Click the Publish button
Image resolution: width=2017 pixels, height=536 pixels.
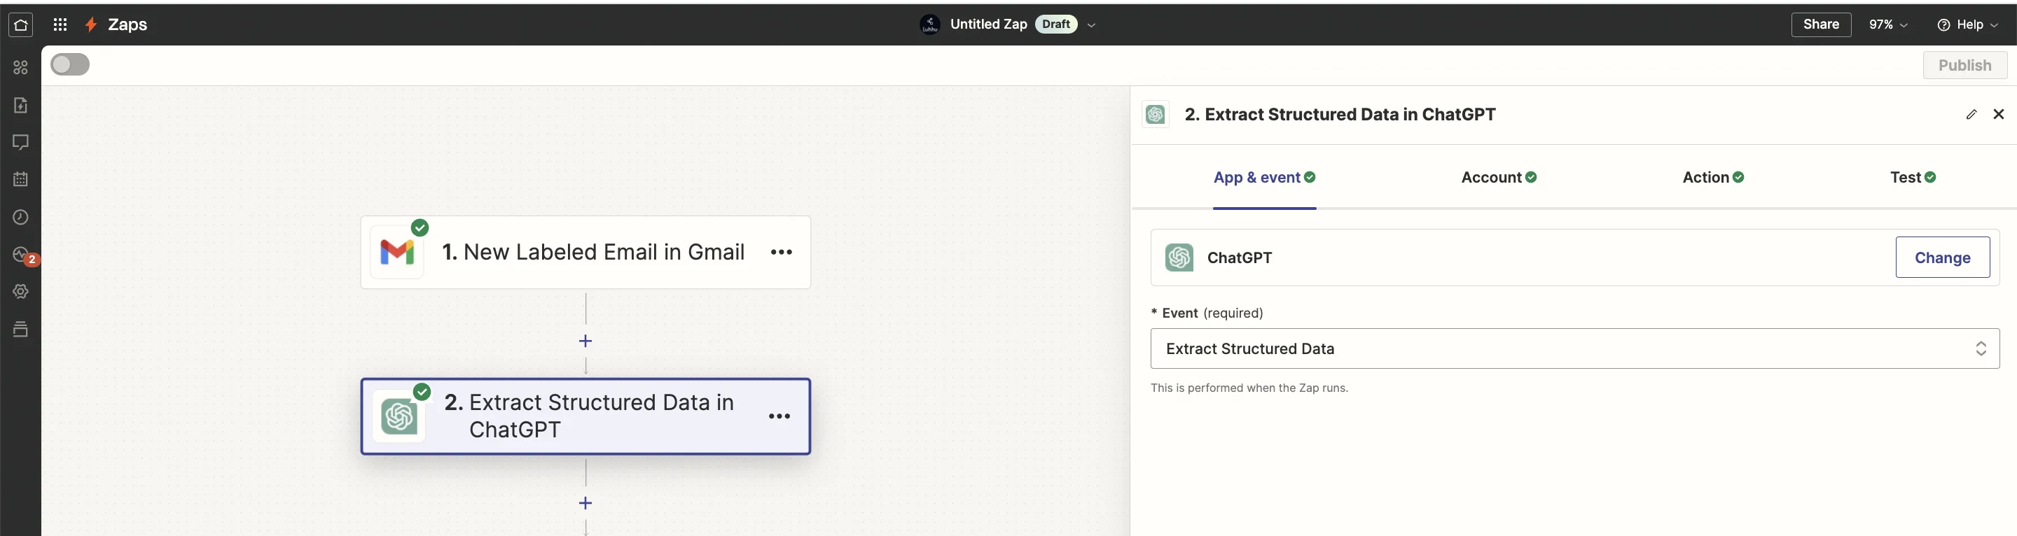click(1964, 65)
